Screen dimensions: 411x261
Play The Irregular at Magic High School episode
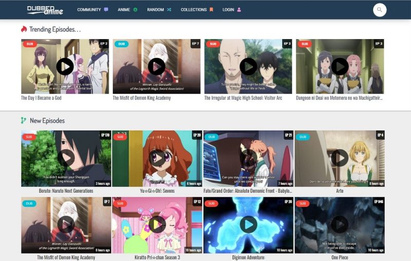point(248,67)
